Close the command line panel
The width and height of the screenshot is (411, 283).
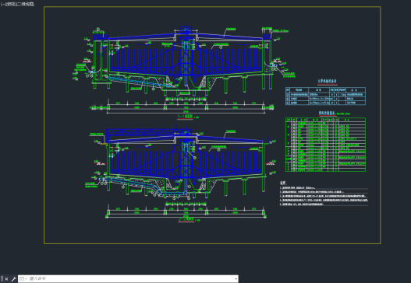[6, 279]
